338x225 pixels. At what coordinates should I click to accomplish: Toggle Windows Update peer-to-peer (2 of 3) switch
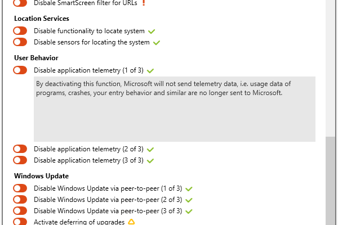[20, 200]
